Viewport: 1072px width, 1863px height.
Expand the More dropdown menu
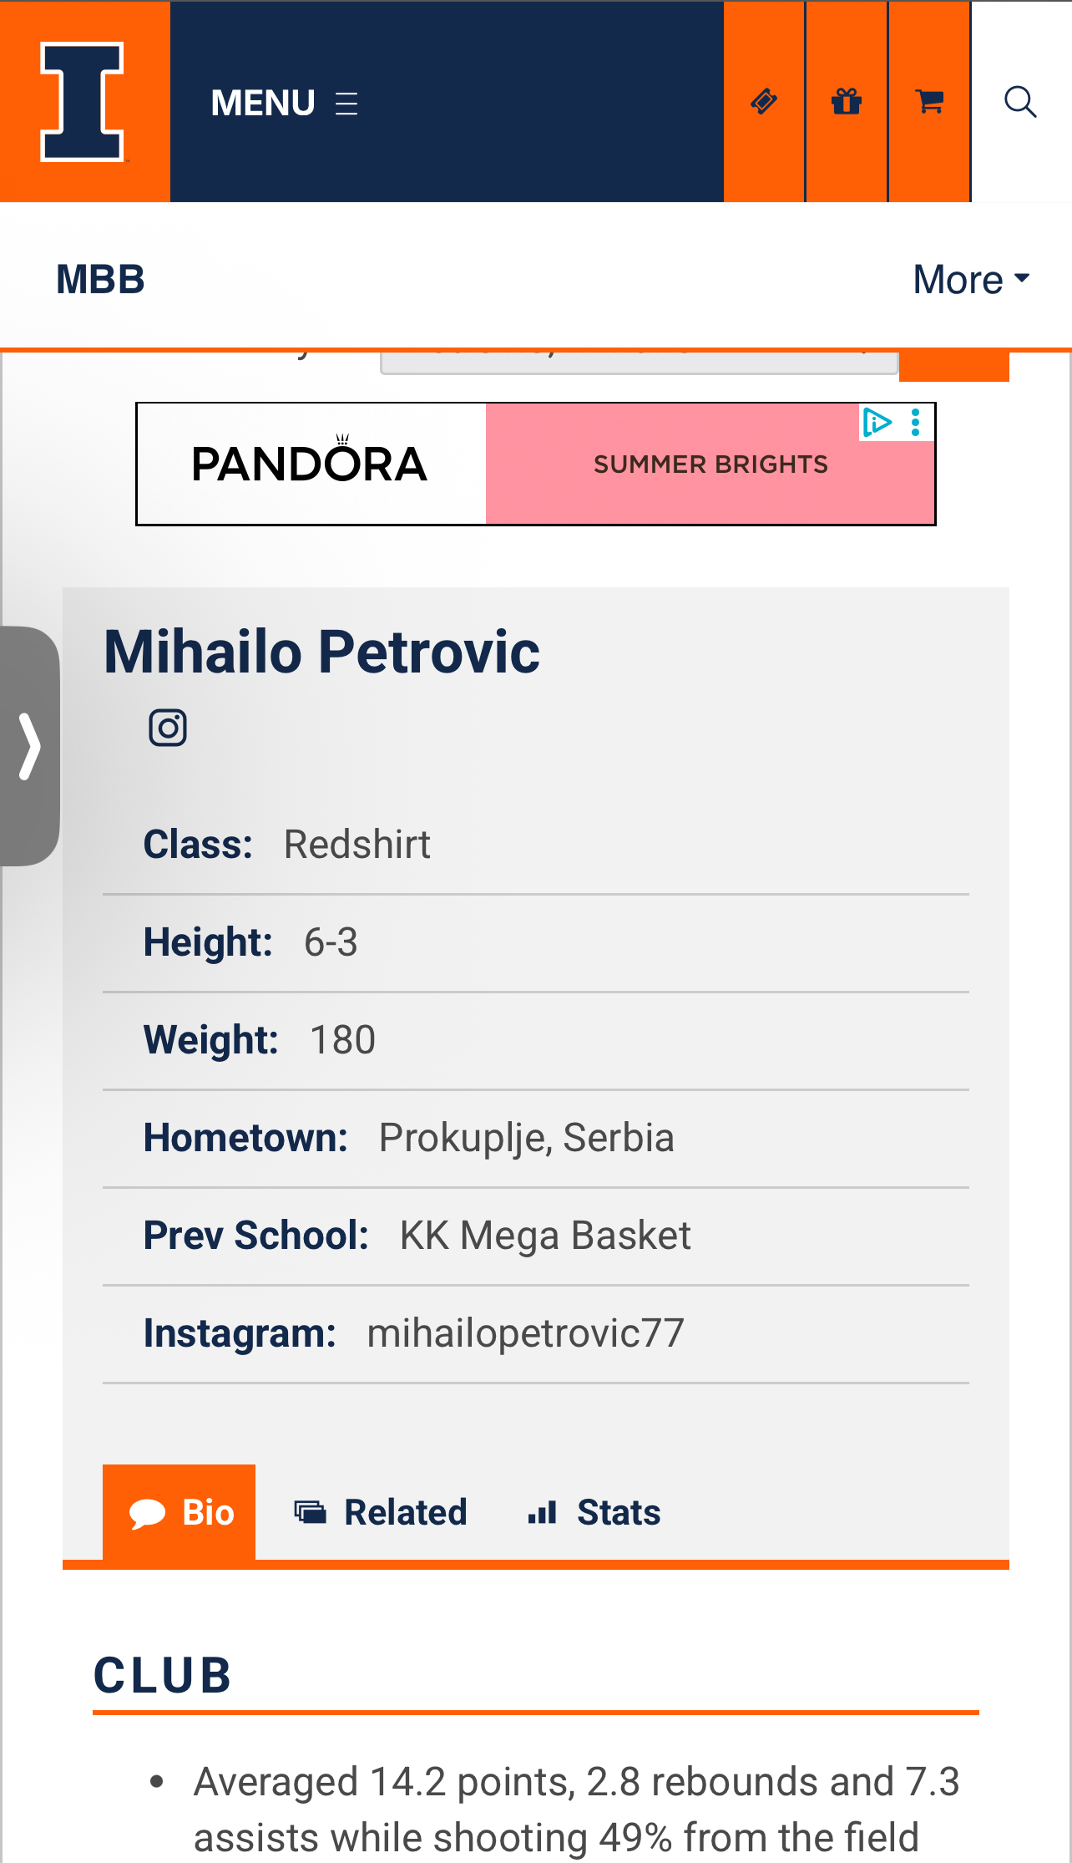point(971,279)
